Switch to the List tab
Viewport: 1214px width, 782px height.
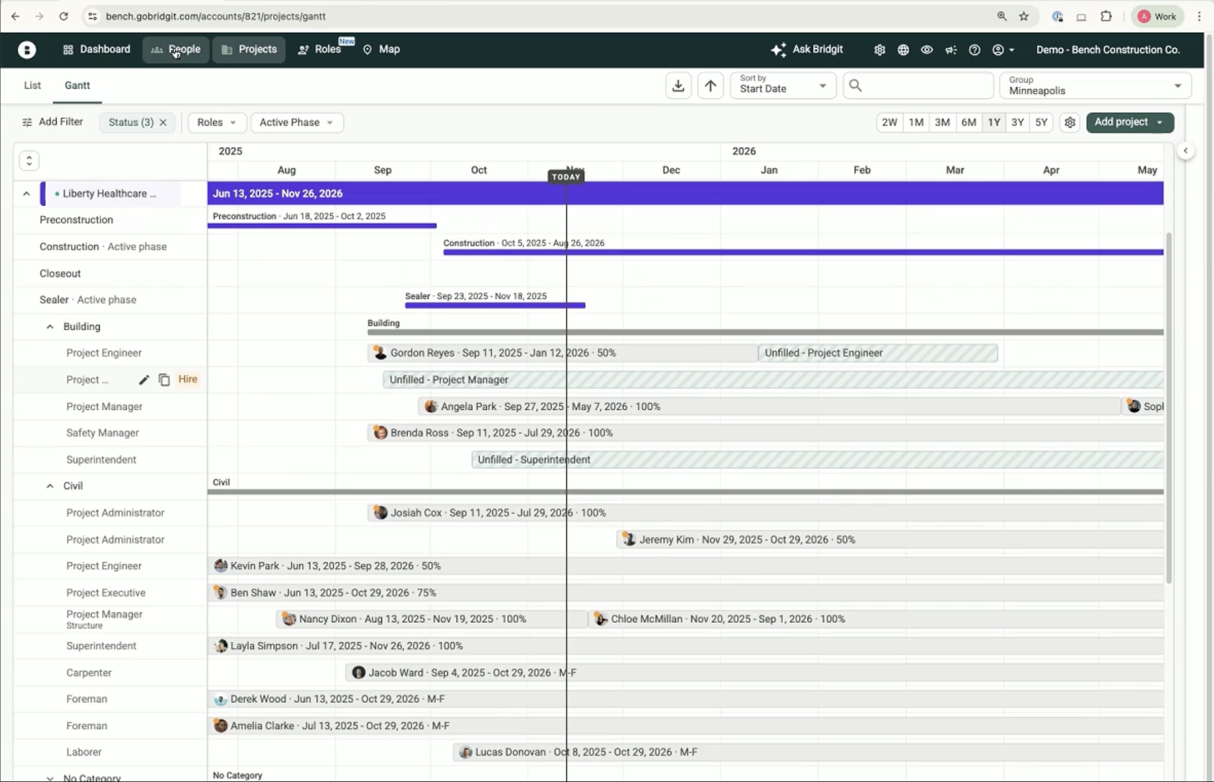(x=32, y=85)
